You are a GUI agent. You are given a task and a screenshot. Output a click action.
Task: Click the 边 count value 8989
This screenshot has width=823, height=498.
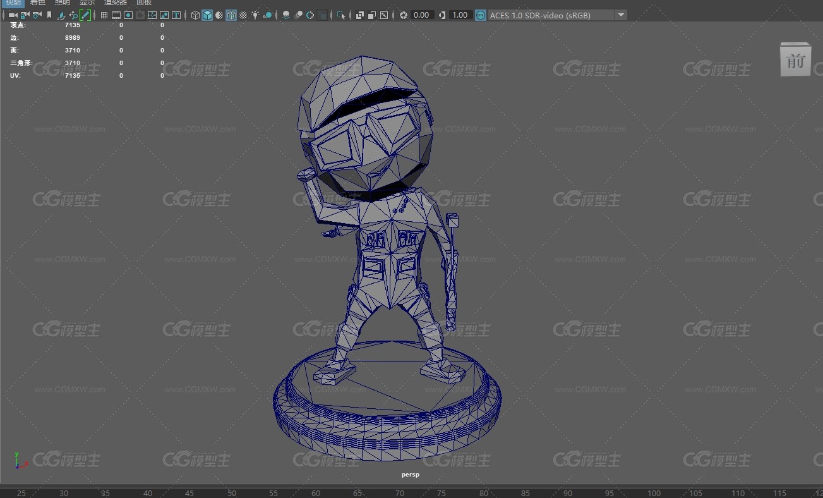73,38
